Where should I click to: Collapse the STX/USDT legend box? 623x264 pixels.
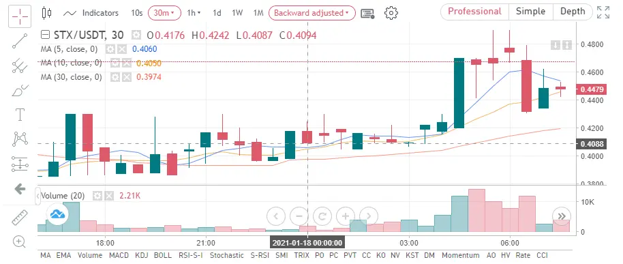(x=45, y=35)
